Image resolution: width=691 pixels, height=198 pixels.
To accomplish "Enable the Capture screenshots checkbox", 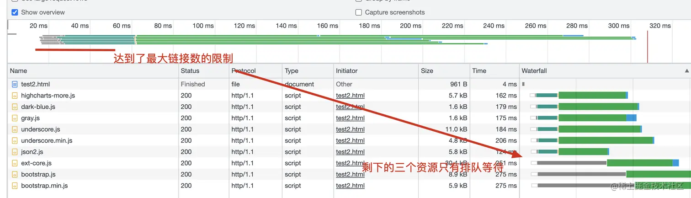I will click(359, 12).
